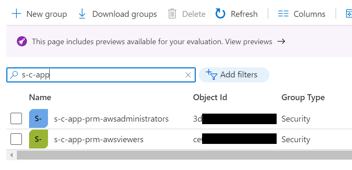The image size is (352, 170).
Task: Click the blue awsadministrators group avatar
Action: click(x=38, y=119)
